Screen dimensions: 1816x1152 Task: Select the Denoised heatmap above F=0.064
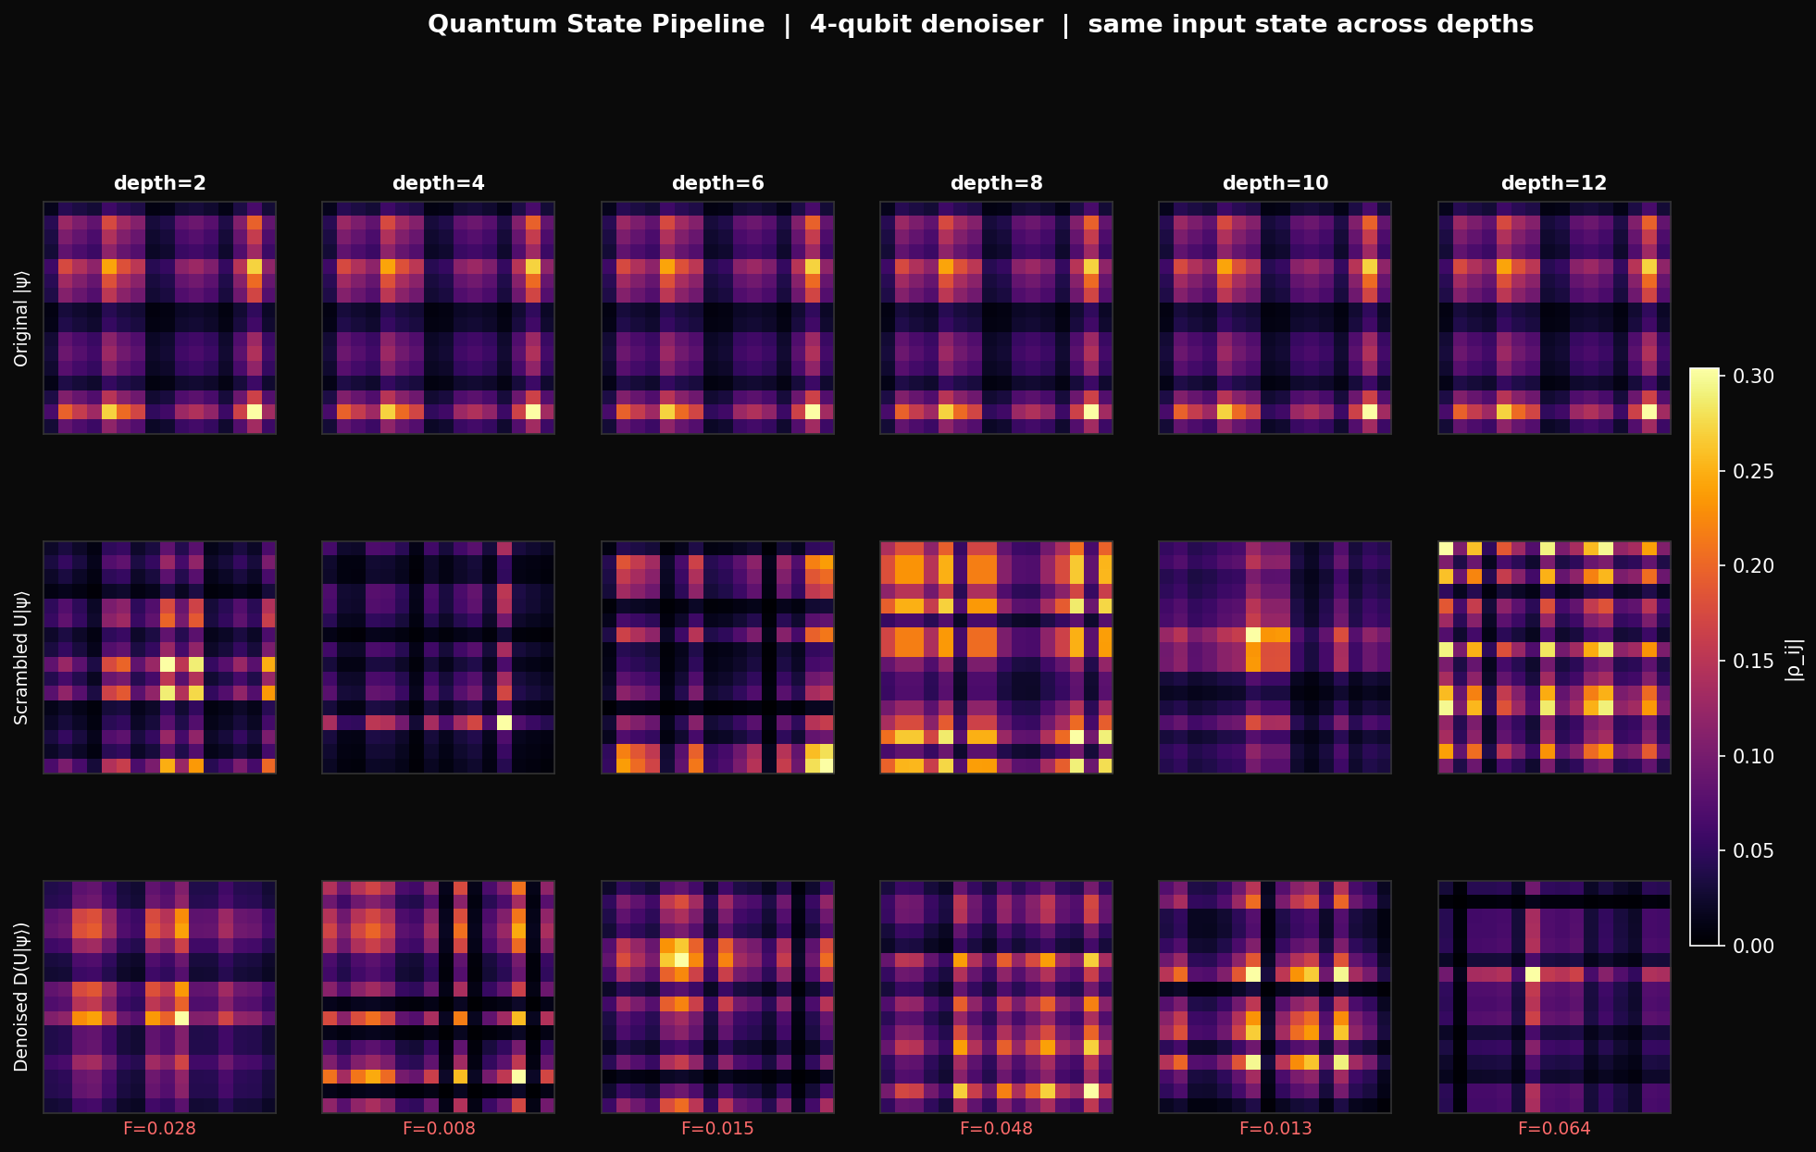point(1554,997)
